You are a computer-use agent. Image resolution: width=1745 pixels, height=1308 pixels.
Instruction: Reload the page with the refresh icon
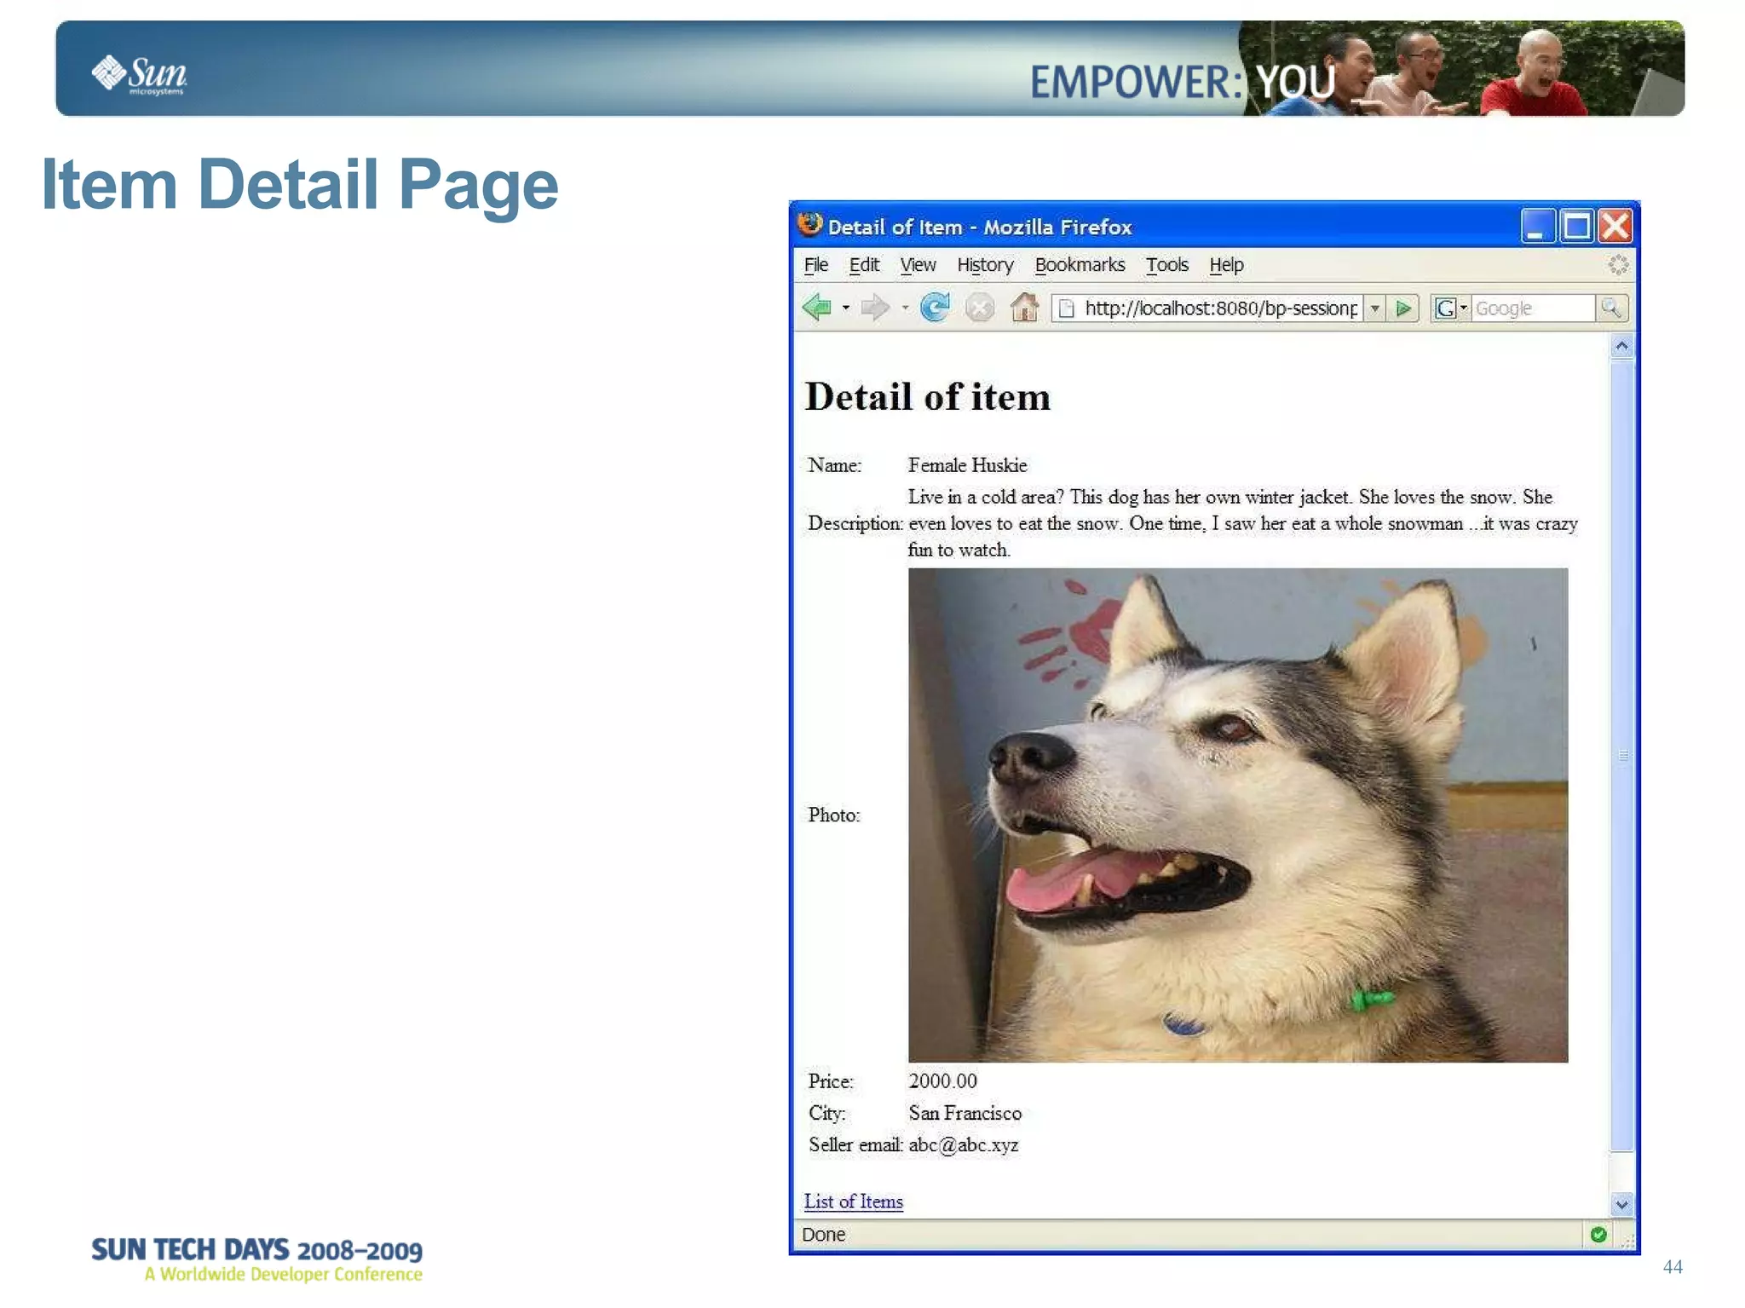(x=935, y=308)
